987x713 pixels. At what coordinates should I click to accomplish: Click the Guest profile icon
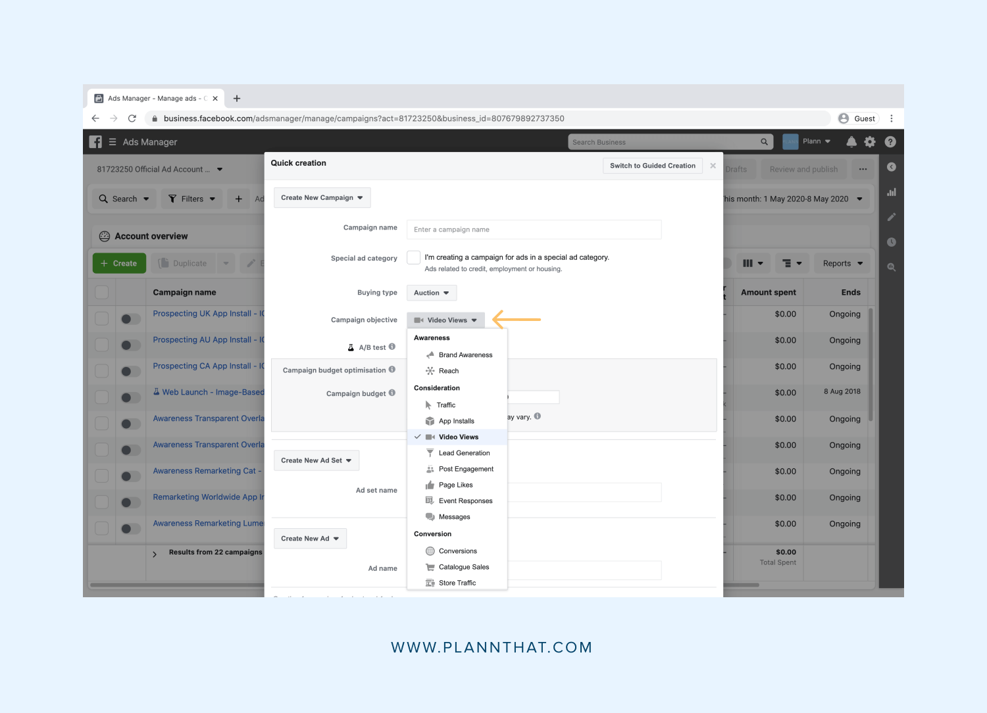point(844,118)
